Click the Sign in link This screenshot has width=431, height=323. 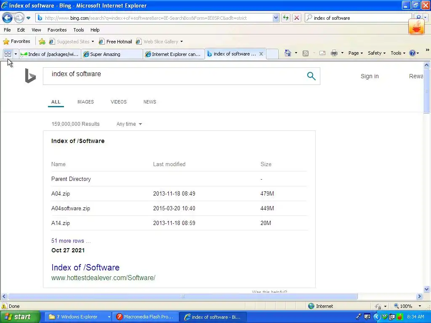click(370, 76)
